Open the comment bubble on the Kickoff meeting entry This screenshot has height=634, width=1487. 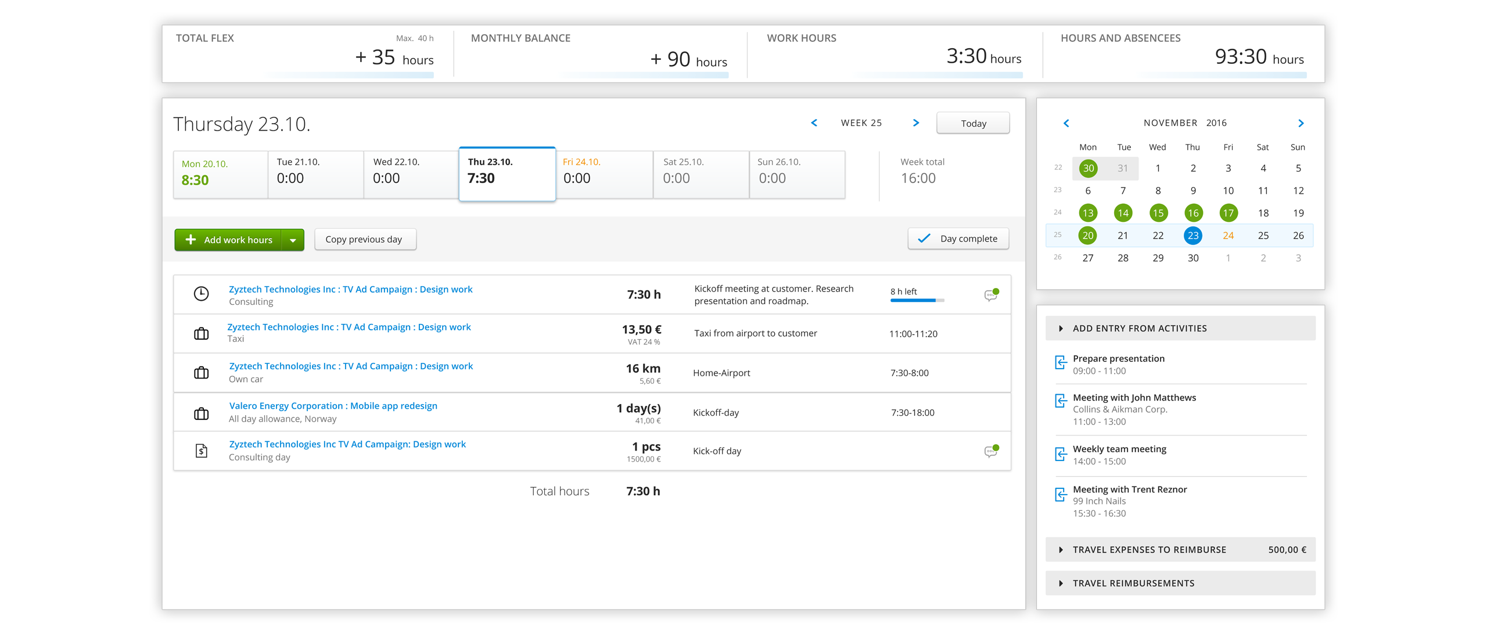(990, 294)
